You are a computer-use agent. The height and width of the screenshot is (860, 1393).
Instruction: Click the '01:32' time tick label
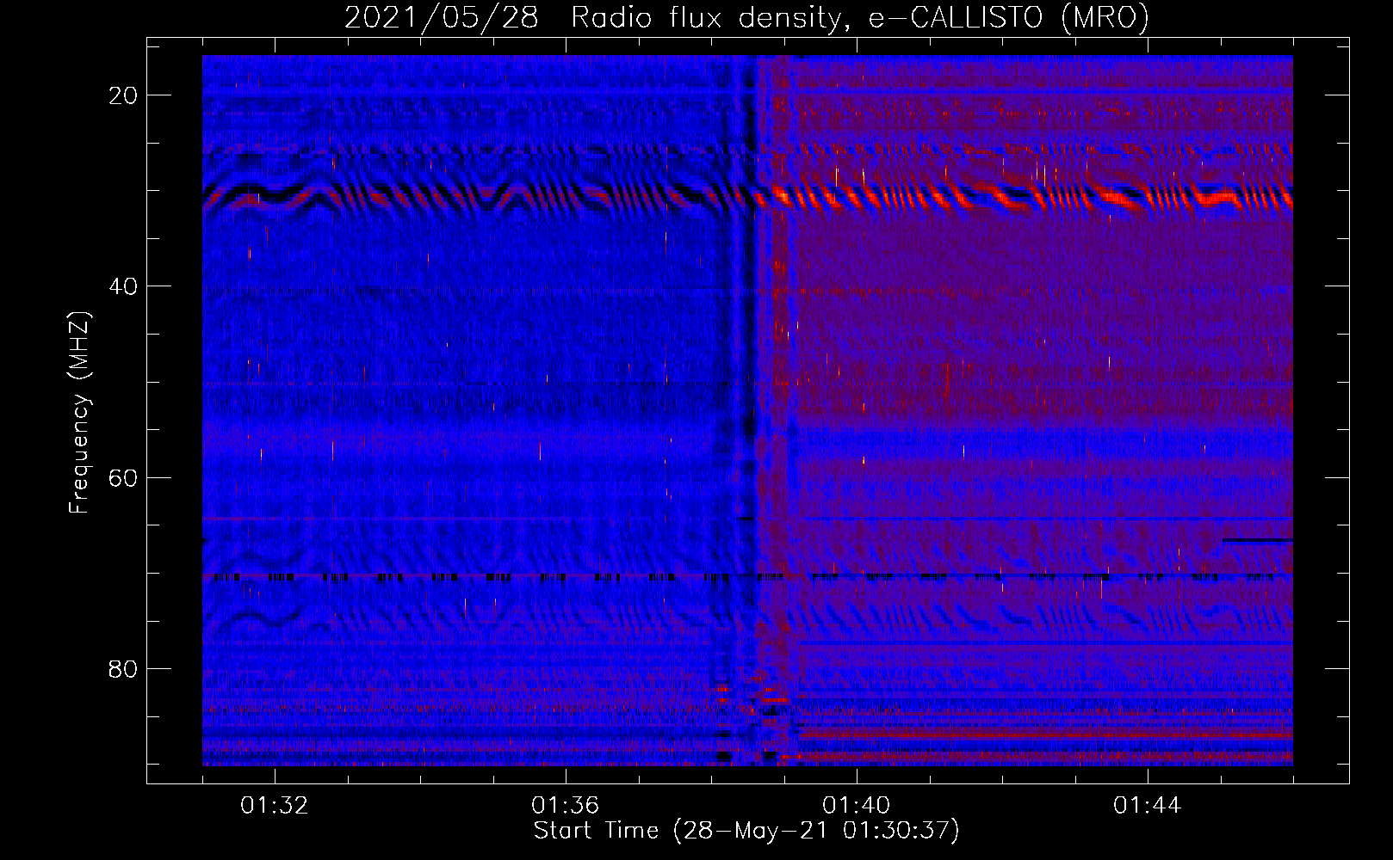tap(275, 806)
